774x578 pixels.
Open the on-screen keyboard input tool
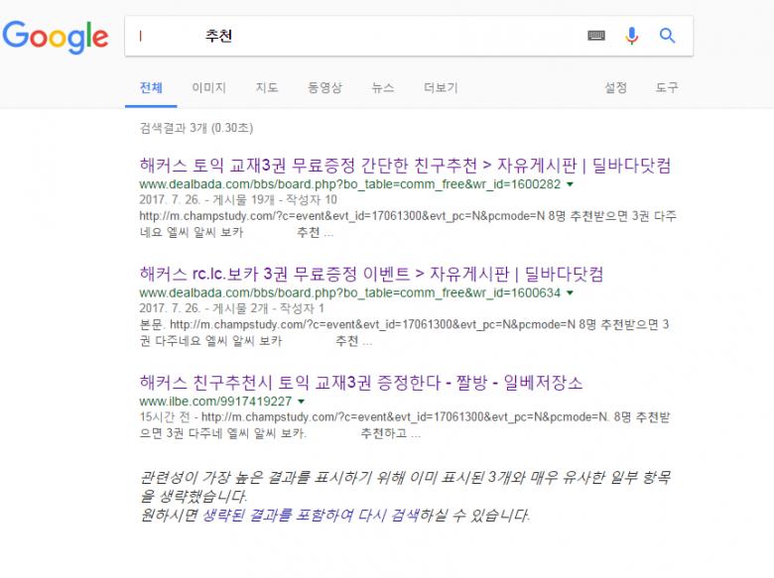coord(596,36)
